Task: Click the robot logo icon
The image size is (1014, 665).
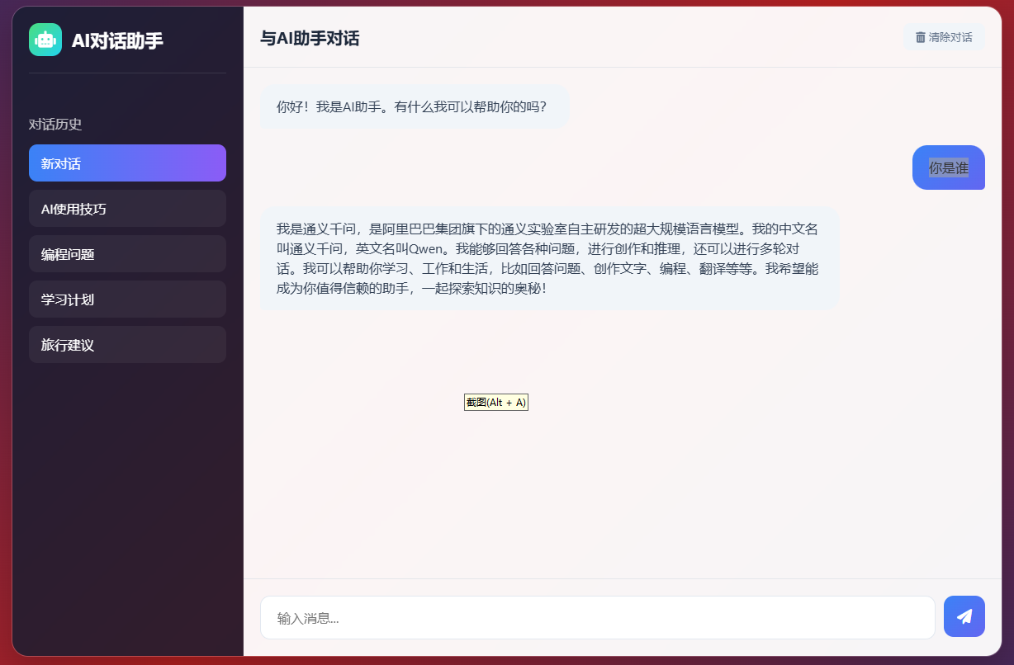Action: pyautogui.click(x=45, y=40)
